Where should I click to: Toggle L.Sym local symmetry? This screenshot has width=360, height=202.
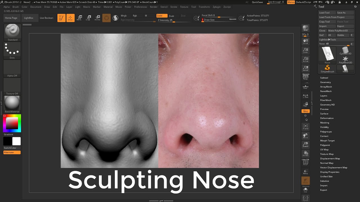[305, 96]
